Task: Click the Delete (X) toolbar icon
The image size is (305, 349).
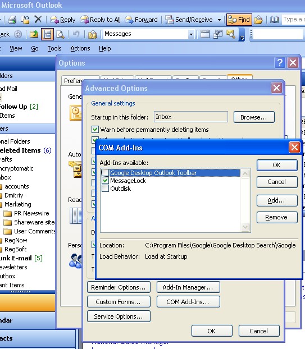Action: [38, 20]
